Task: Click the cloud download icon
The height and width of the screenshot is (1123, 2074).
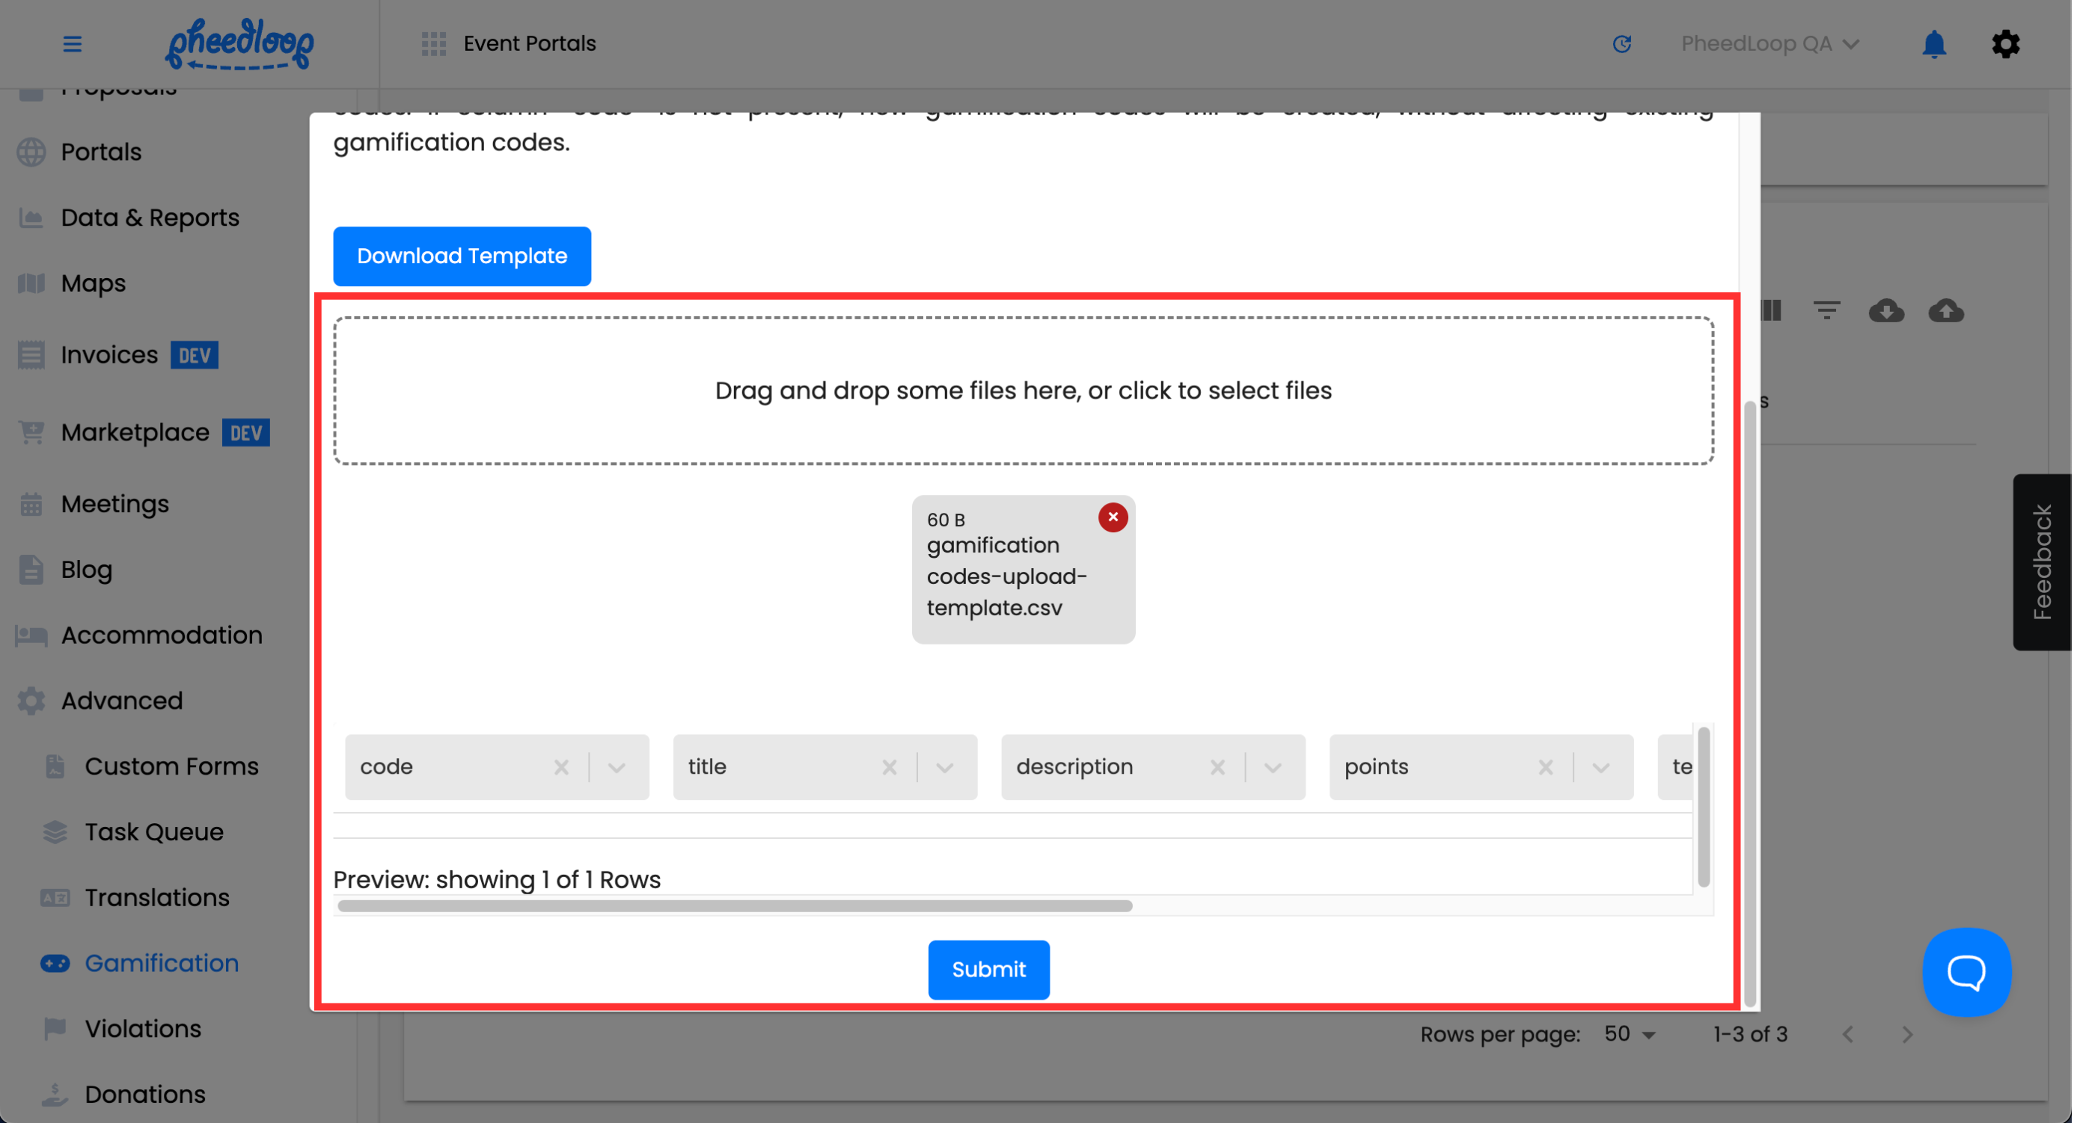Action: (x=1885, y=310)
